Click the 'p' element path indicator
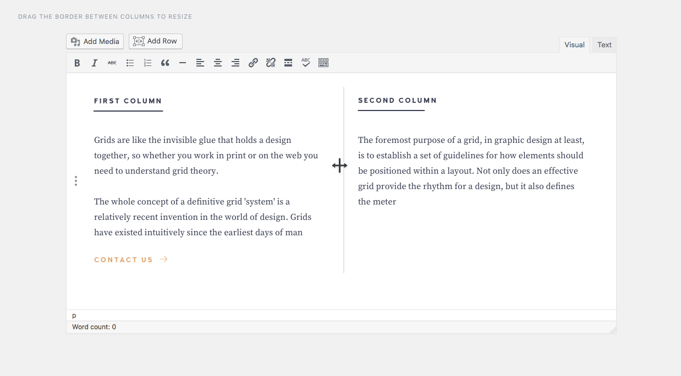 click(74, 316)
